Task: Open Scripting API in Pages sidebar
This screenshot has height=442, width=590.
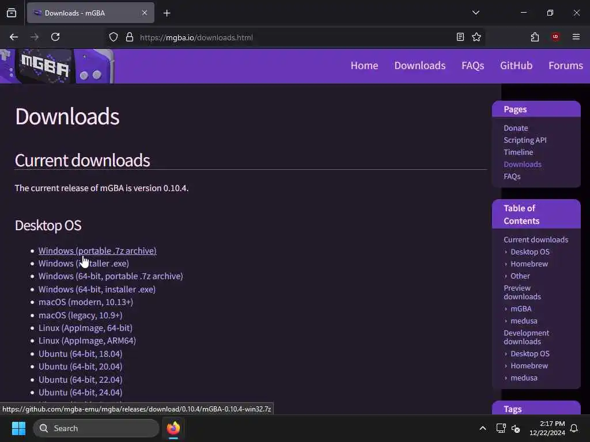Action: click(x=525, y=140)
